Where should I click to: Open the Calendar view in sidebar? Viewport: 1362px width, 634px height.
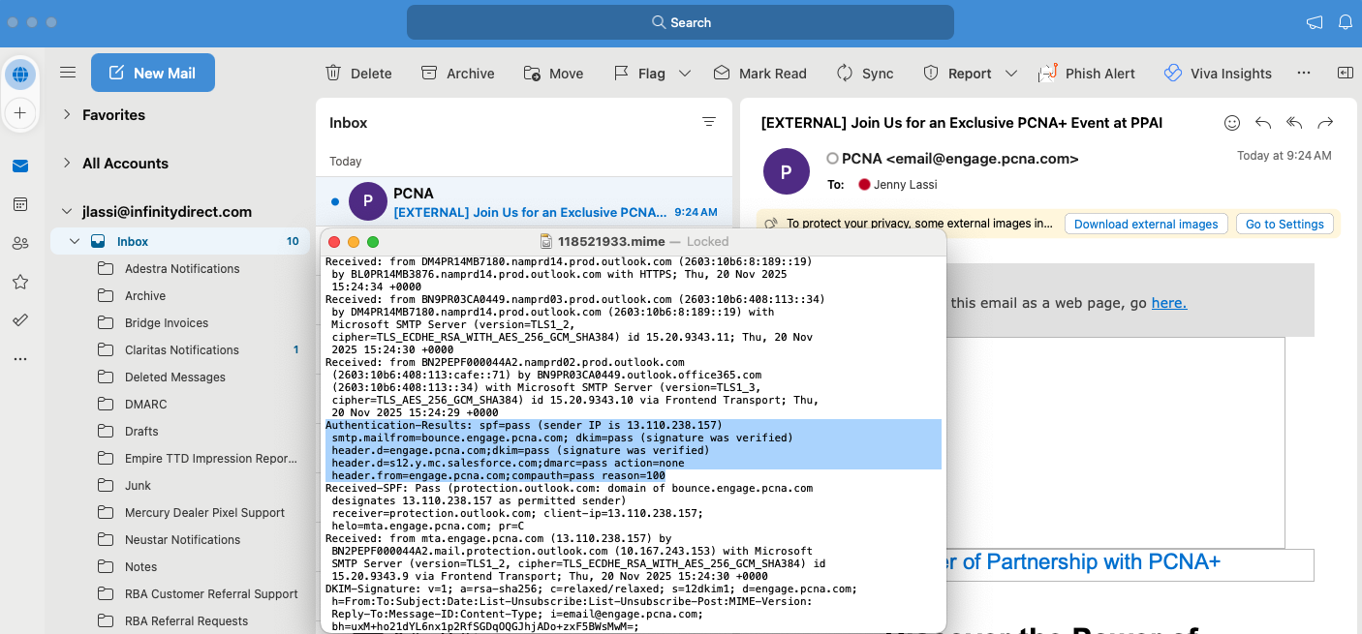tap(19, 204)
